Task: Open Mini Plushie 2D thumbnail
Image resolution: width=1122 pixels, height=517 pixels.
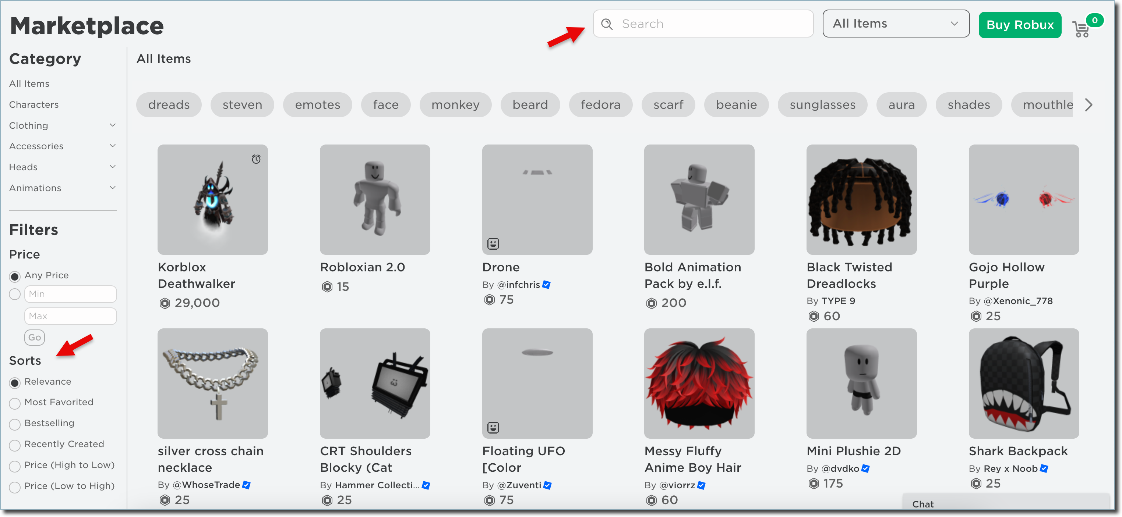Action: [x=861, y=384]
